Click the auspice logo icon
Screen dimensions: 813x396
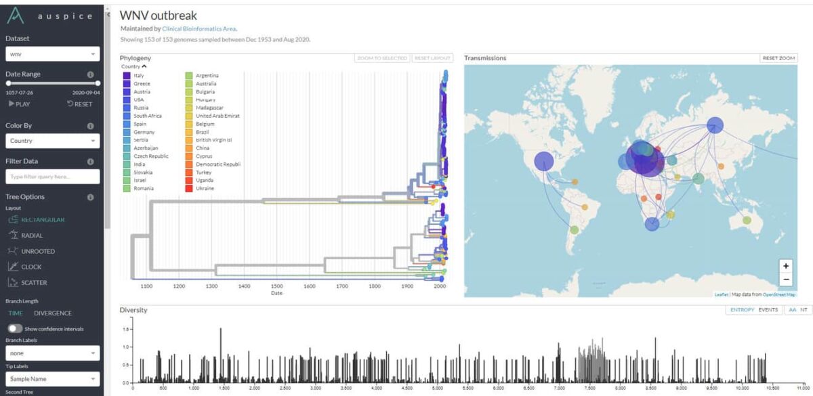pos(16,16)
